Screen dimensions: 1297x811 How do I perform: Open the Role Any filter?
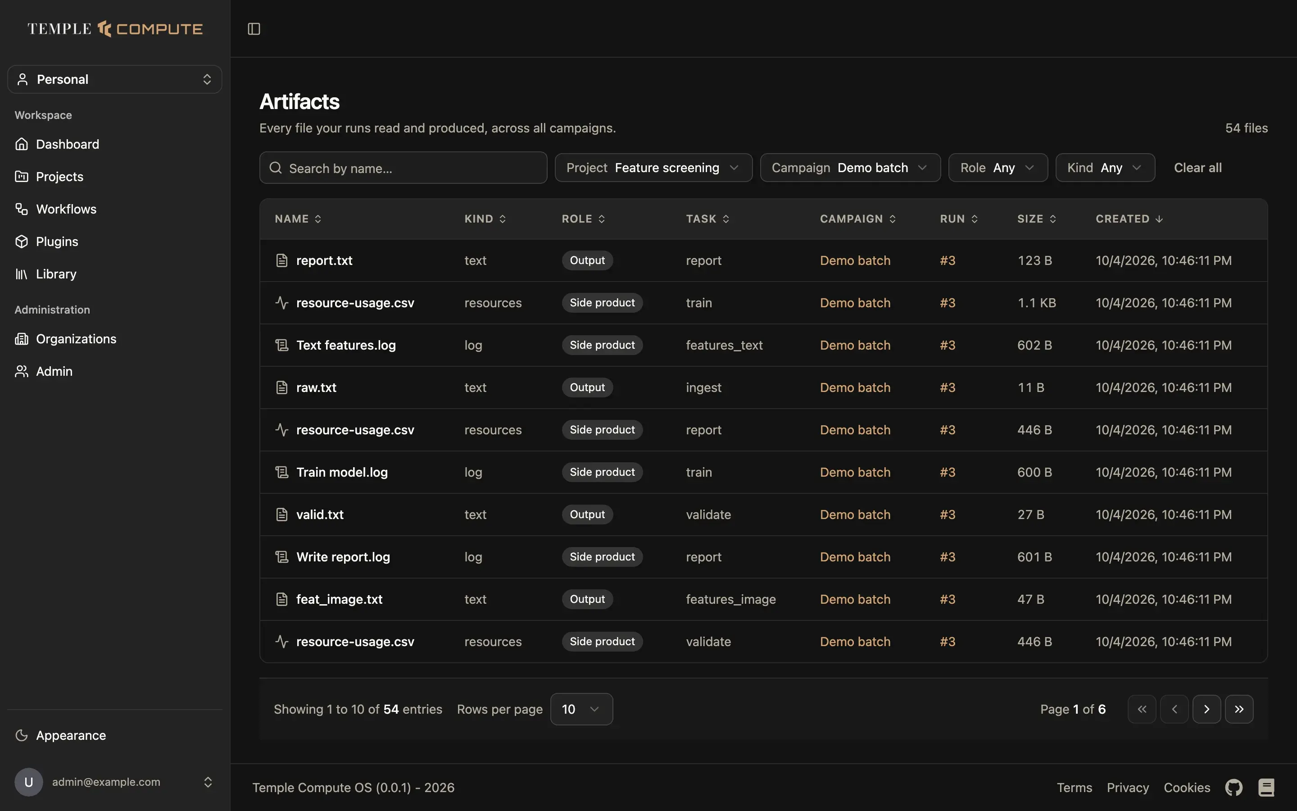coord(998,168)
